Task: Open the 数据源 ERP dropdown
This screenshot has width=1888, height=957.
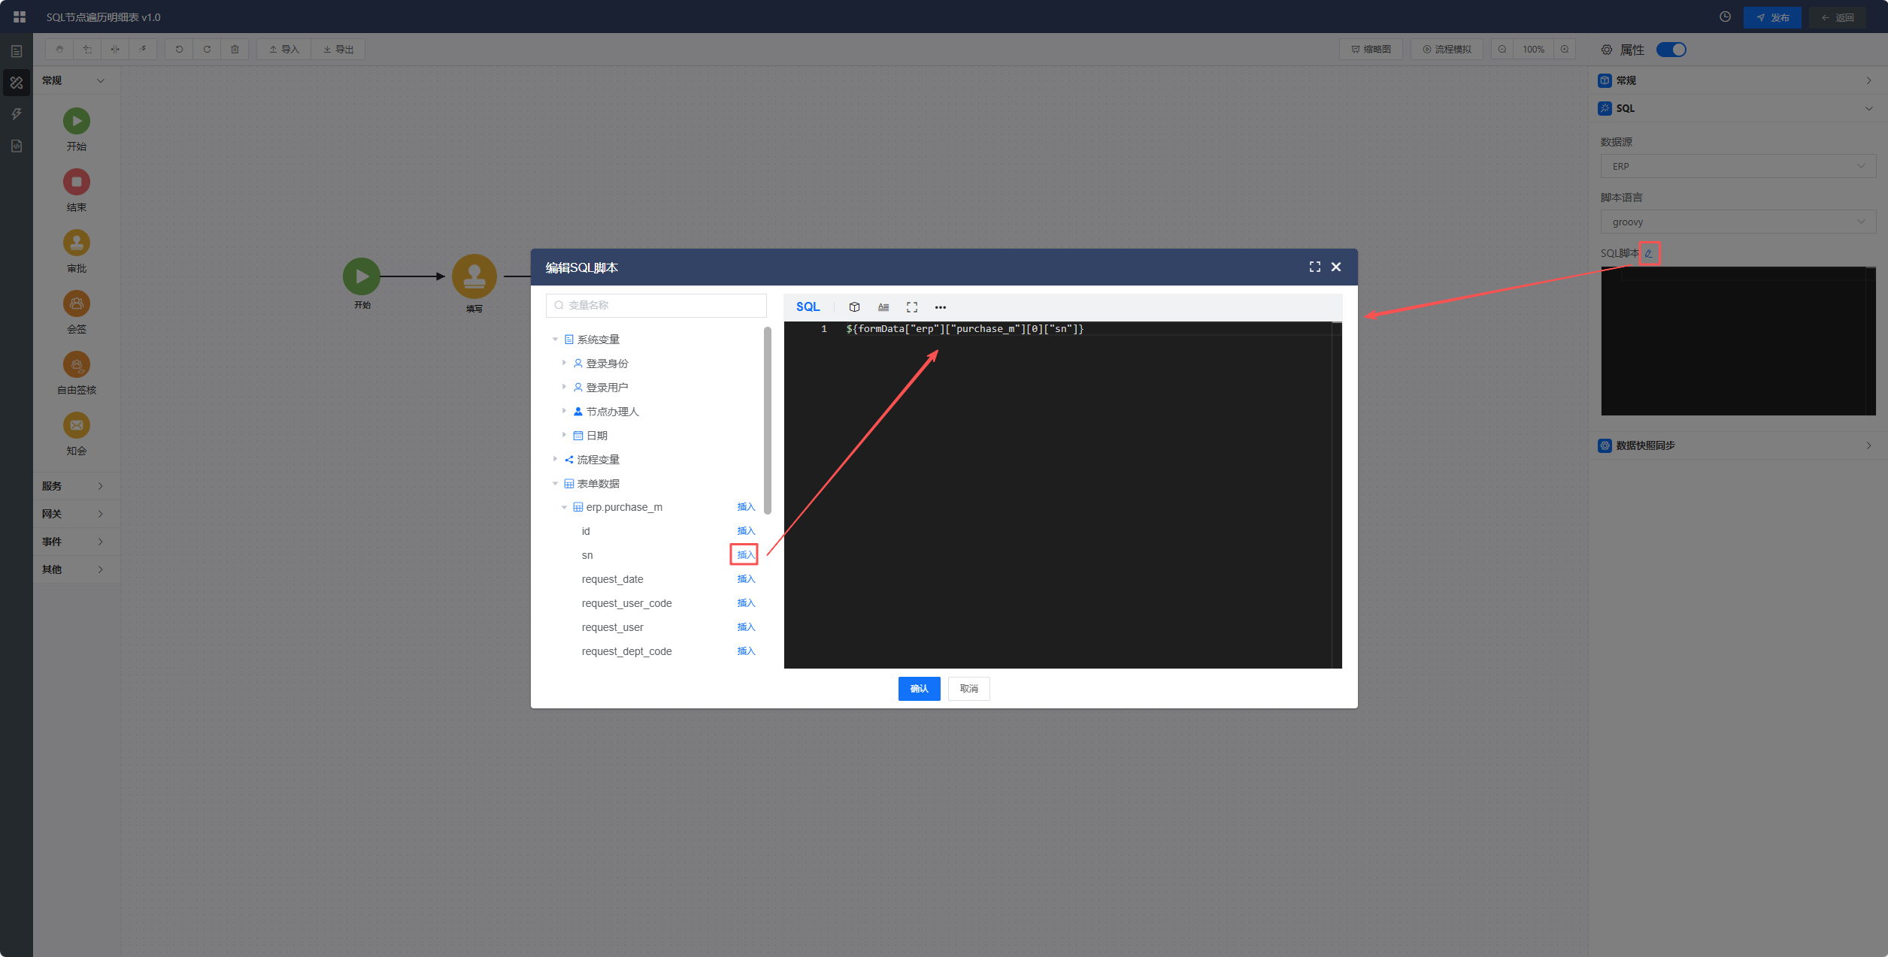Action: click(x=1738, y=167)
